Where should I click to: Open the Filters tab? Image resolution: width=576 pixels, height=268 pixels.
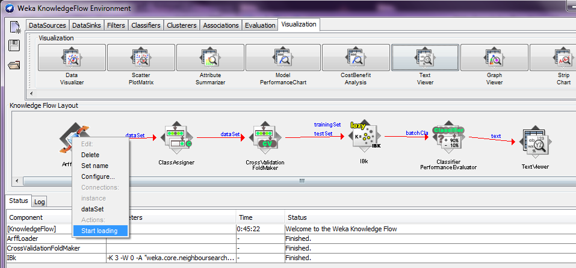(x=116, y=25)
